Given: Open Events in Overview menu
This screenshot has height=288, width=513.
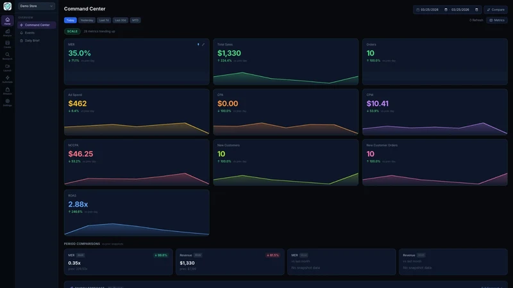Looking at the screenshot, I should point(37,33).
